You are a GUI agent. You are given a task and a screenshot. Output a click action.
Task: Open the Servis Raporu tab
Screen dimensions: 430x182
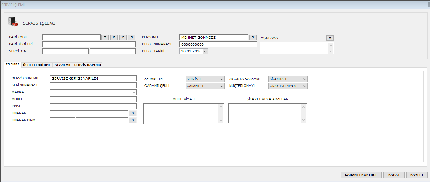point(88,65)
